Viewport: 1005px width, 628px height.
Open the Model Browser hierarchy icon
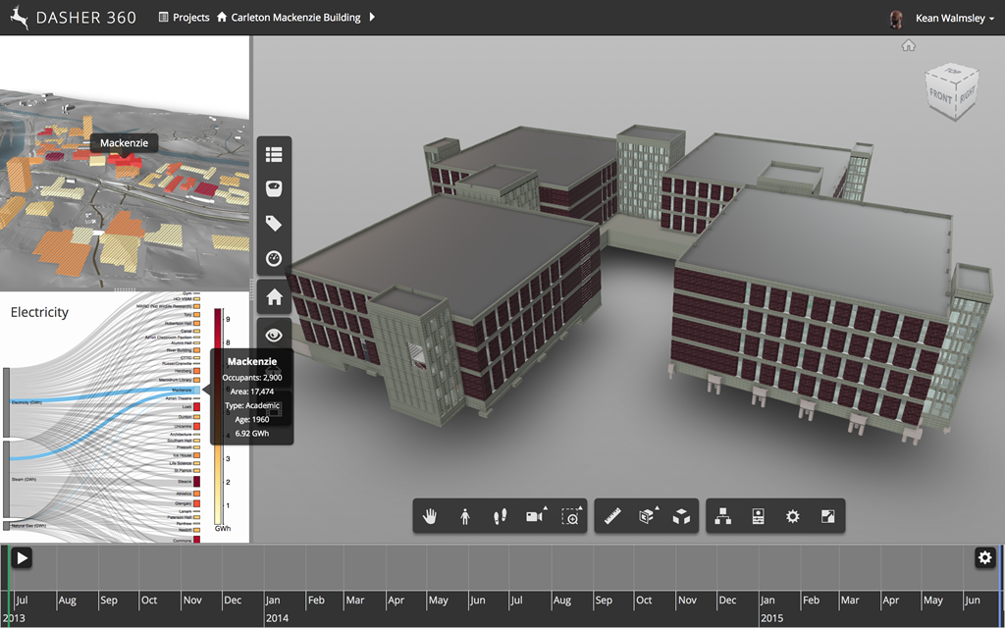point(723,516)
